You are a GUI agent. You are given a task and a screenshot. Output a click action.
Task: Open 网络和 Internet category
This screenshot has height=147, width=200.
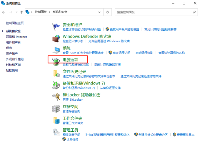pos(16,37)
